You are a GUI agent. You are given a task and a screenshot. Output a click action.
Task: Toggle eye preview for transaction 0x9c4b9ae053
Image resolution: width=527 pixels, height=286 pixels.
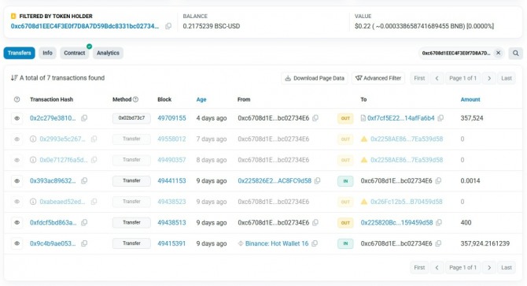click(x=17, y=243)
